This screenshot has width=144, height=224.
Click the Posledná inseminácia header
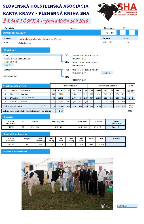click(x=26, y=152)
